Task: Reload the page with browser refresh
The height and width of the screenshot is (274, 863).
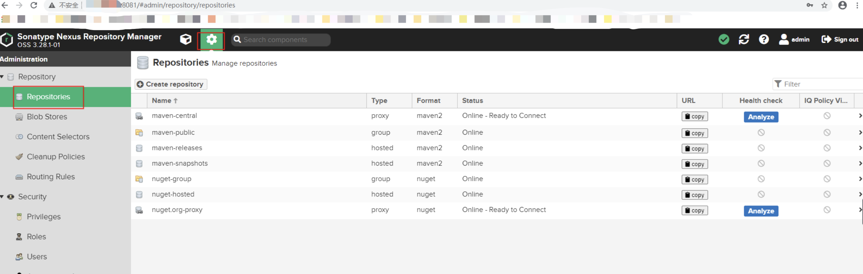Action: (34, 5)
